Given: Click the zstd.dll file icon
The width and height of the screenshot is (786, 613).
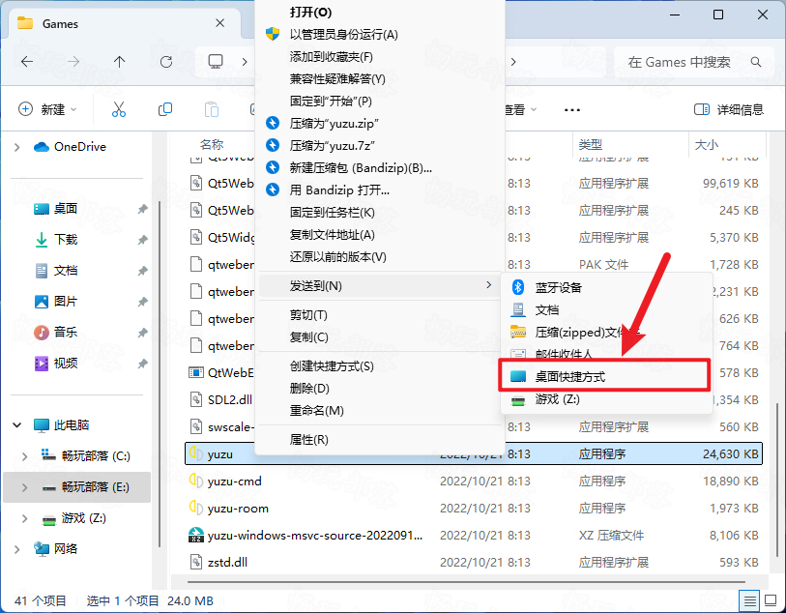Looking at the screenshot, I should 195,562.
